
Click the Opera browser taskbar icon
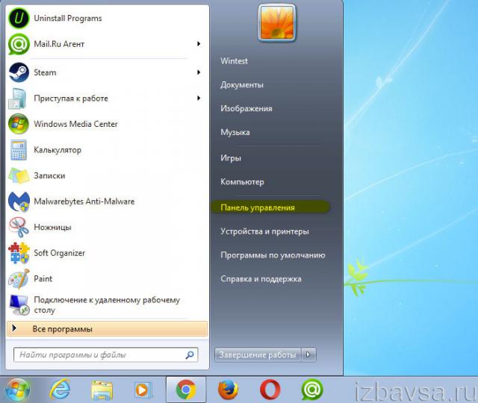[x=270, y=389]
